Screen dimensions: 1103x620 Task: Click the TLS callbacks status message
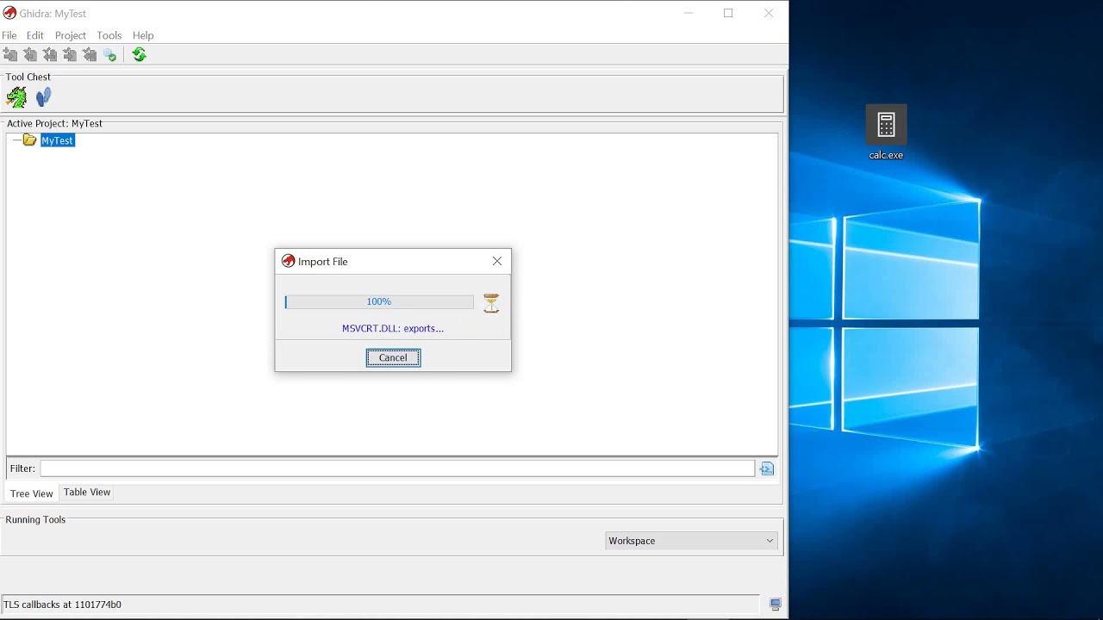(63, 604)
